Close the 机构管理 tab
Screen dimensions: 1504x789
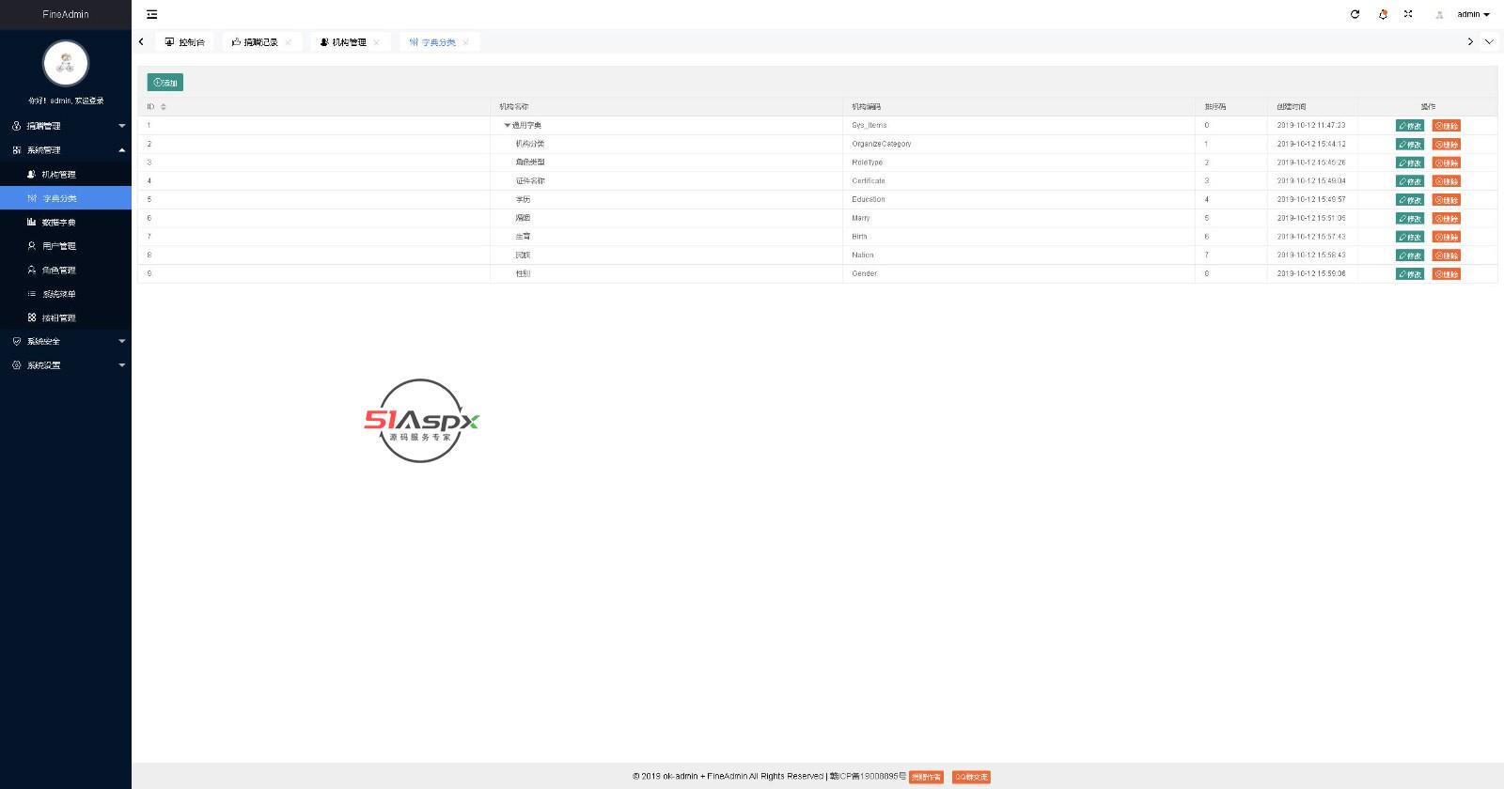point(377,42)
